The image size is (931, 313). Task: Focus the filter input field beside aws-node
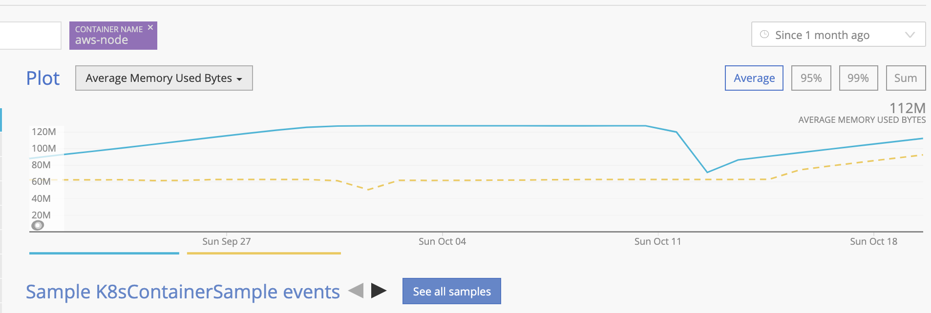click(x=30, y=35)
